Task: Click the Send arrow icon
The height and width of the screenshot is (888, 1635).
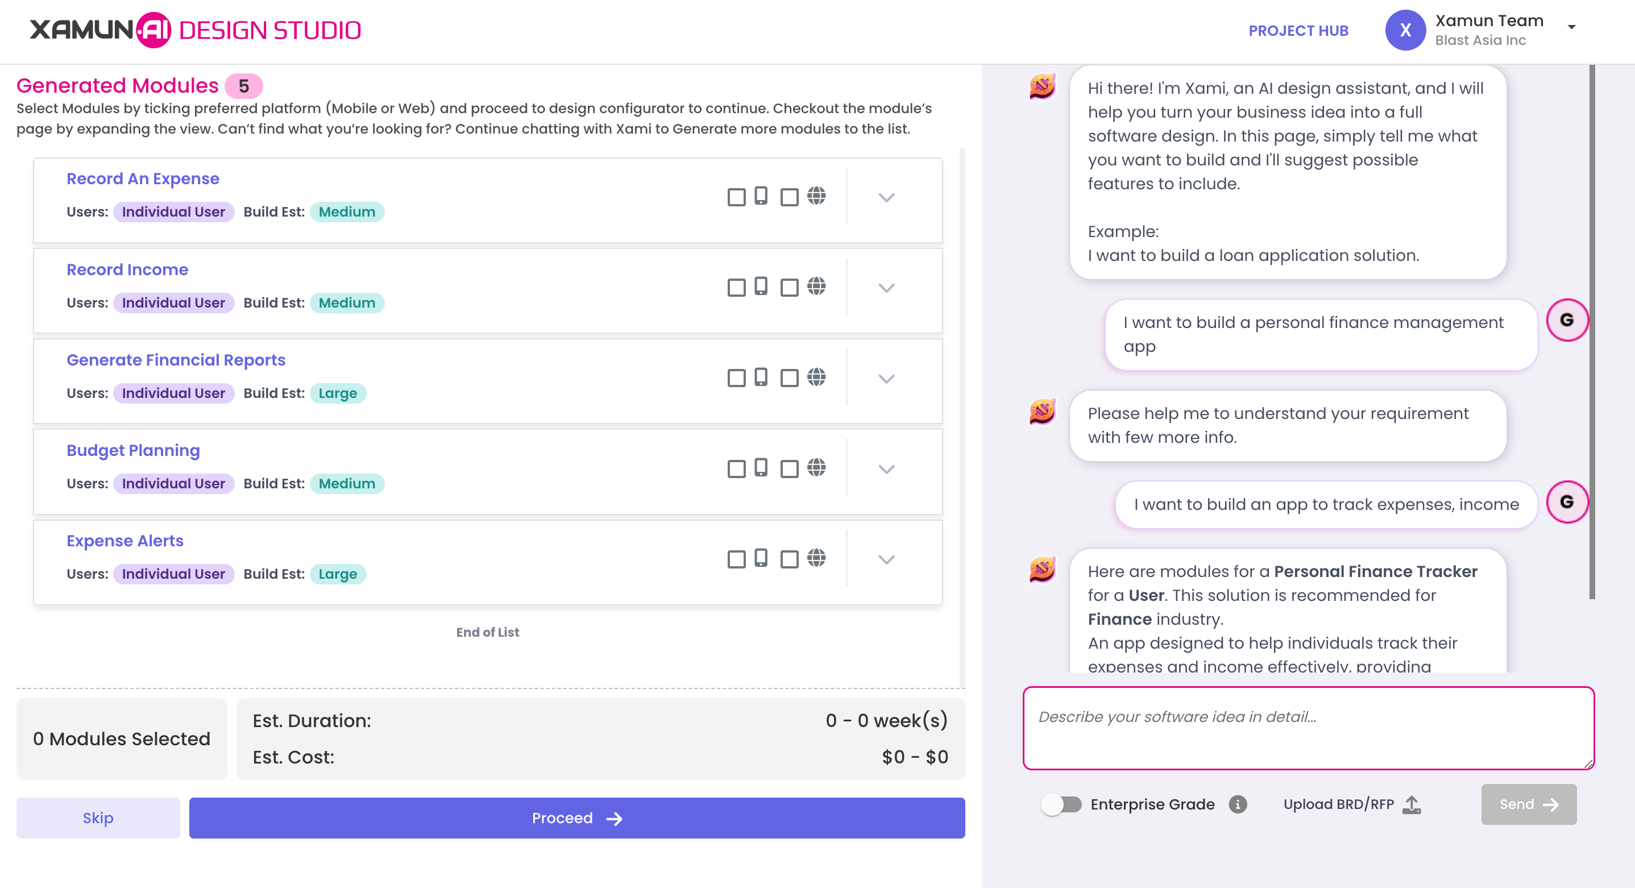Action: coord(1551,804)
